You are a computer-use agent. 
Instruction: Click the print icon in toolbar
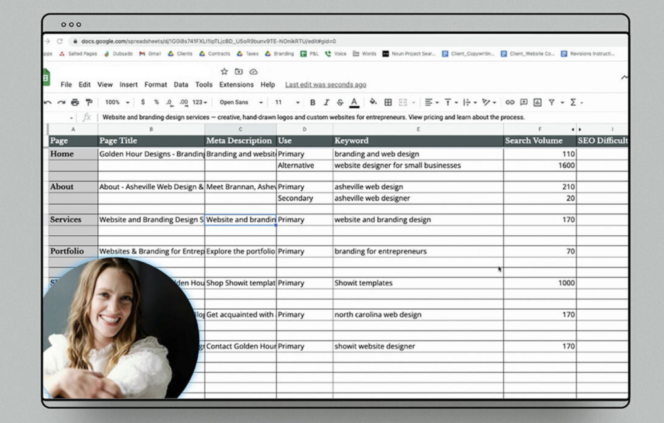tap(75, 102)
